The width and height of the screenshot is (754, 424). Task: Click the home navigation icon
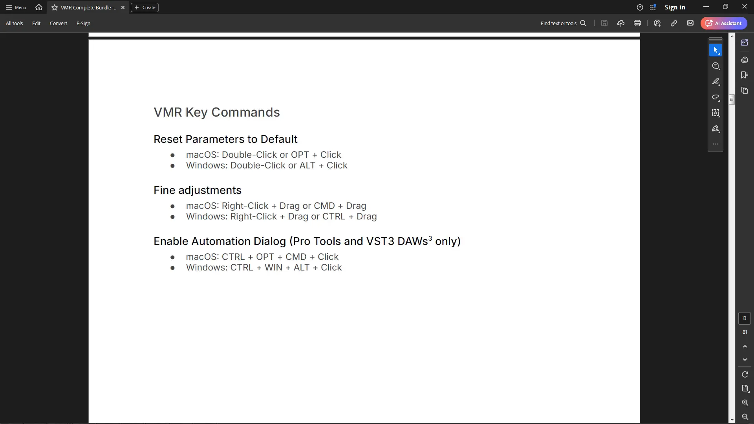point(38,7)
